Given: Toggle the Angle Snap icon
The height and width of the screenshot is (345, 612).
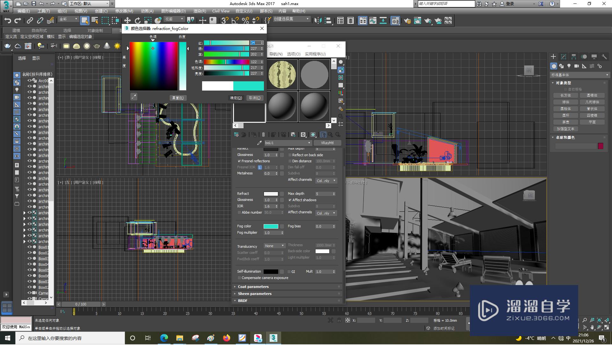Looking at the screenshot, I should tap(235, 21).
